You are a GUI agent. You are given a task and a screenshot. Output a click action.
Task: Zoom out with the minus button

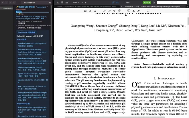pyautogui.click(x=82, y=3)
